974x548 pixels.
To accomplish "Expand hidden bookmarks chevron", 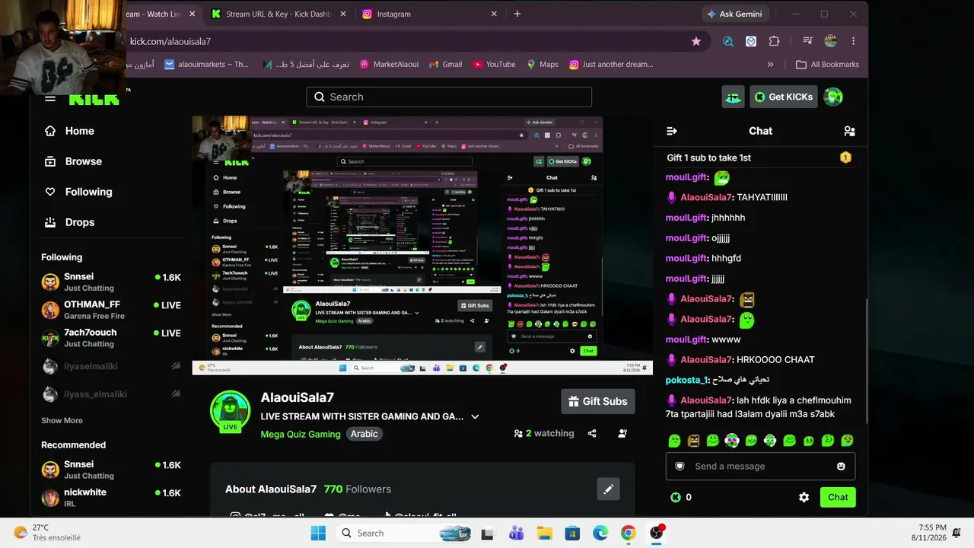I will 771,65.
